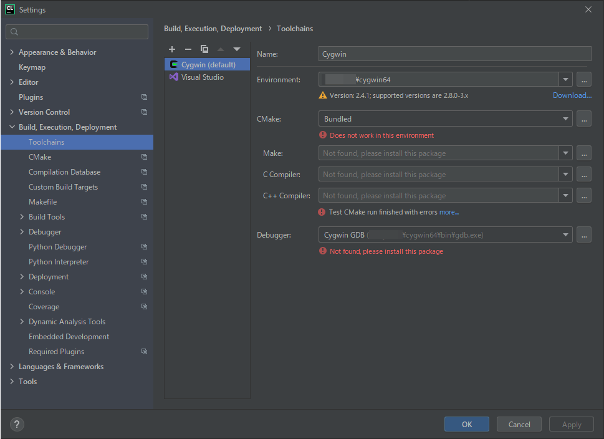Click project-level icon beside Coverage

click(144, 307)
